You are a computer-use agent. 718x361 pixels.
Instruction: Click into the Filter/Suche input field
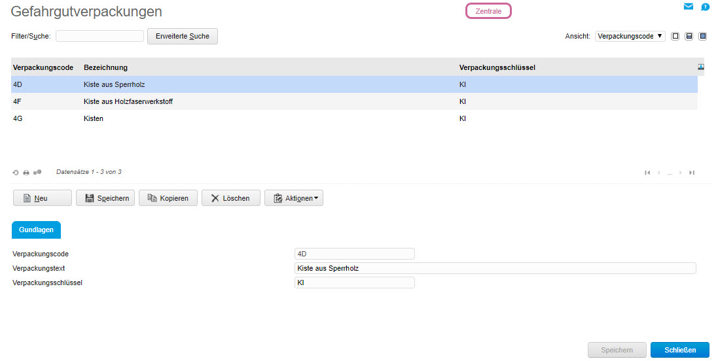pos(99,36)
